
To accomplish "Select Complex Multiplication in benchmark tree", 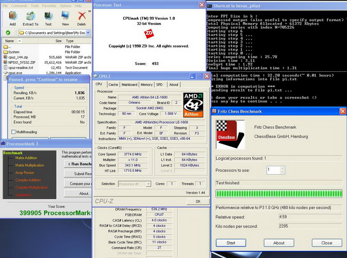I will point(31,188).
